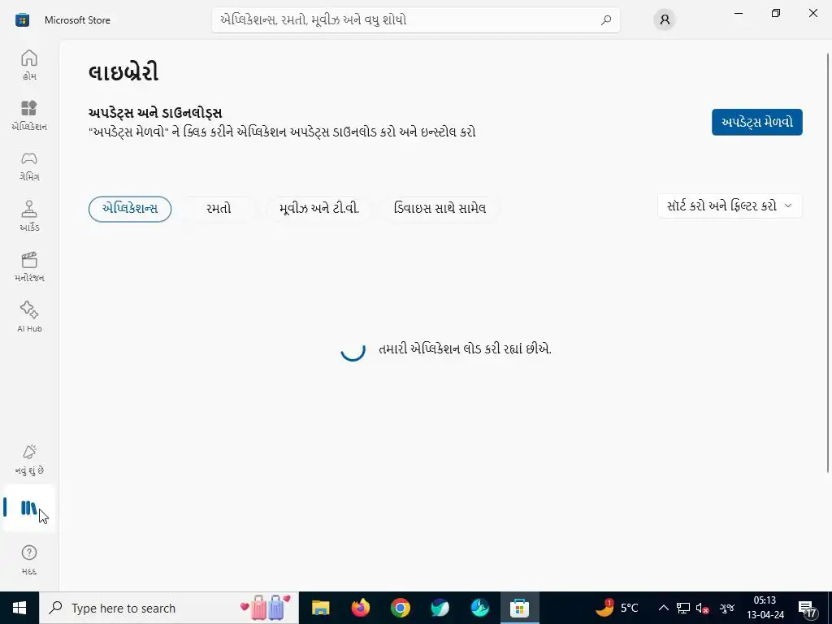The height and width of the screenshot is (624, 832).
Task: Open the Apps (એપ્લિકેશન) sidebar section
Action: point(29,115)
